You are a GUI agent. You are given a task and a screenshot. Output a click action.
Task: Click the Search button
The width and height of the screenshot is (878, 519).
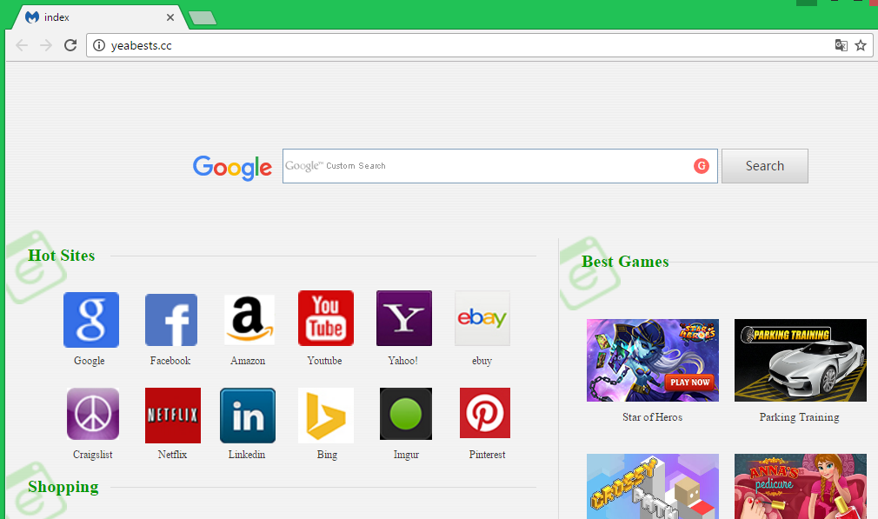[x=765, y=166]
